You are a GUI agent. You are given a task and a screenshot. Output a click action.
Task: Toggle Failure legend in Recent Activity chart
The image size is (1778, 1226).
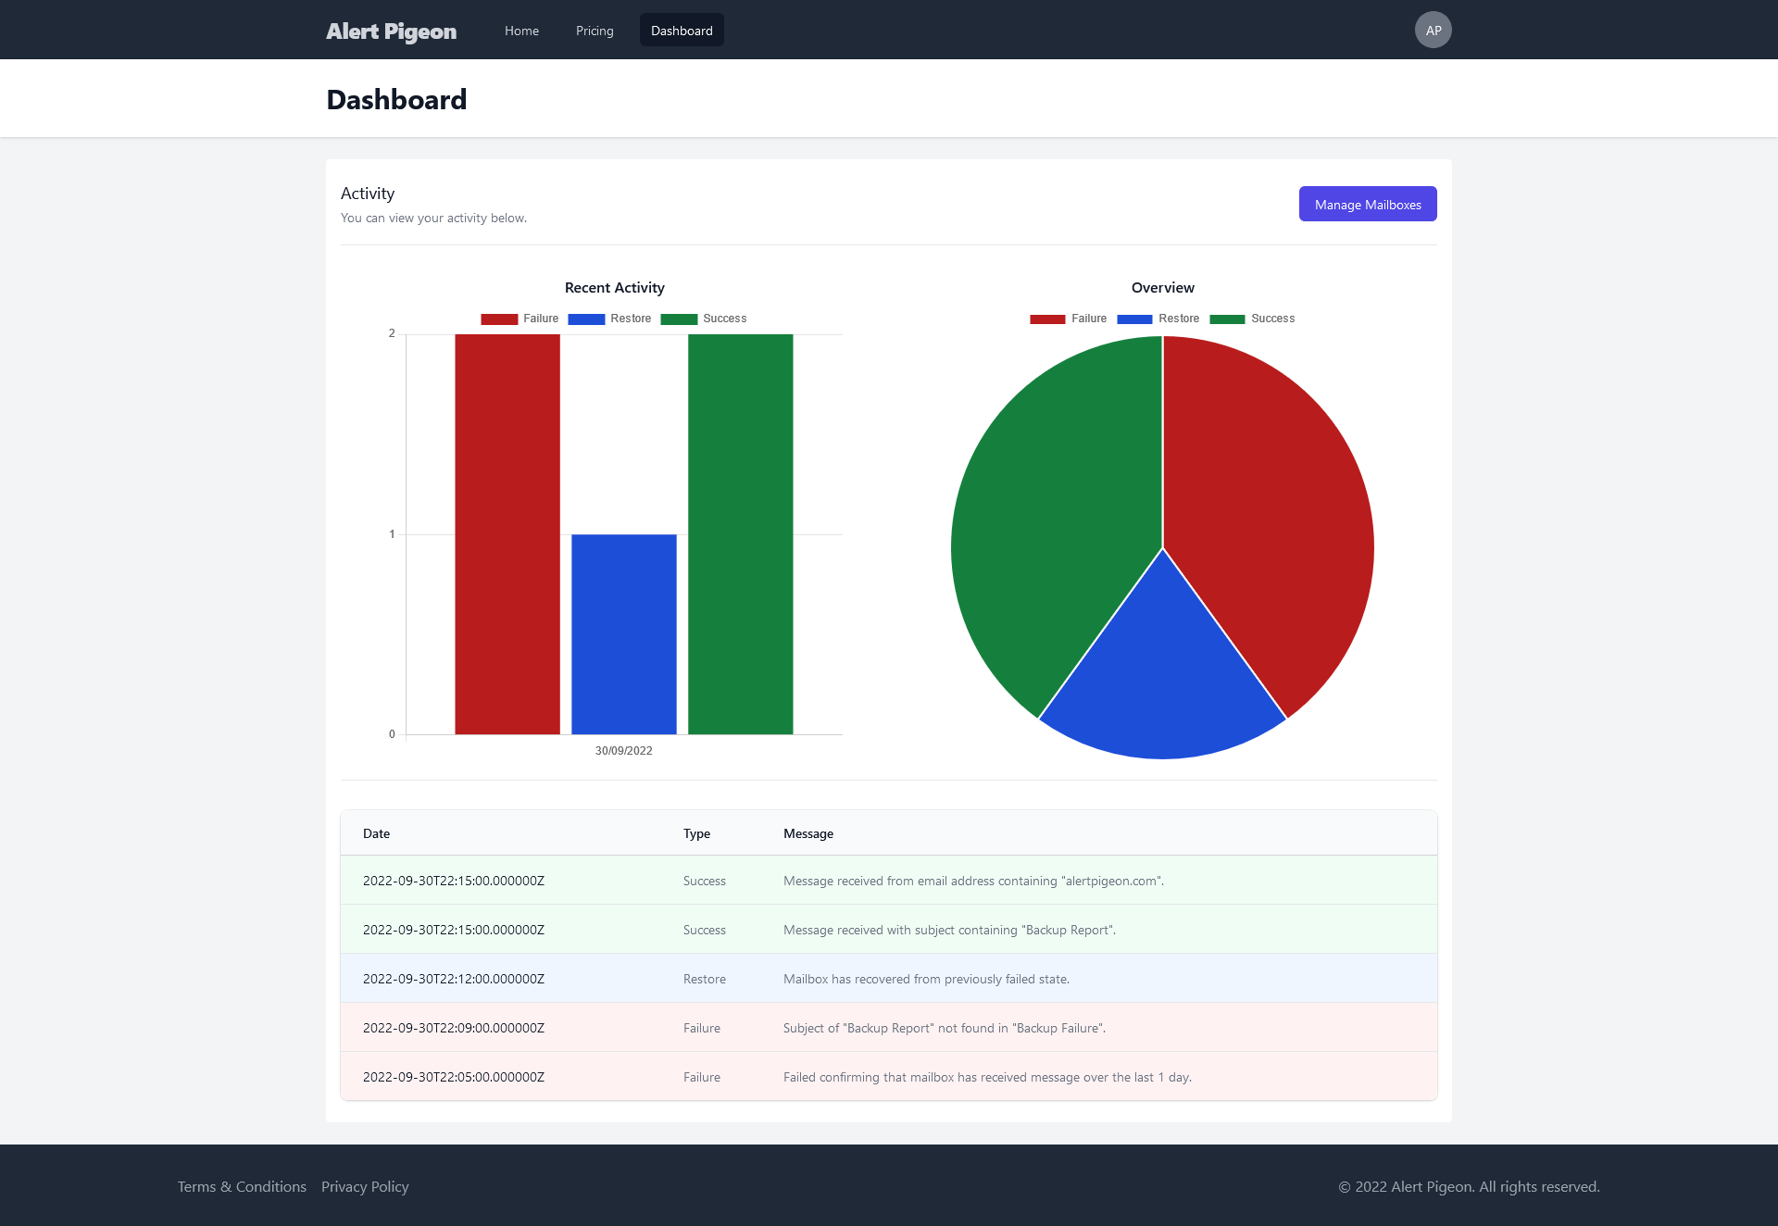(520, 319)
